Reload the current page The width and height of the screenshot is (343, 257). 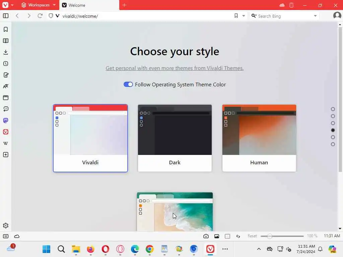coord(40,16)
